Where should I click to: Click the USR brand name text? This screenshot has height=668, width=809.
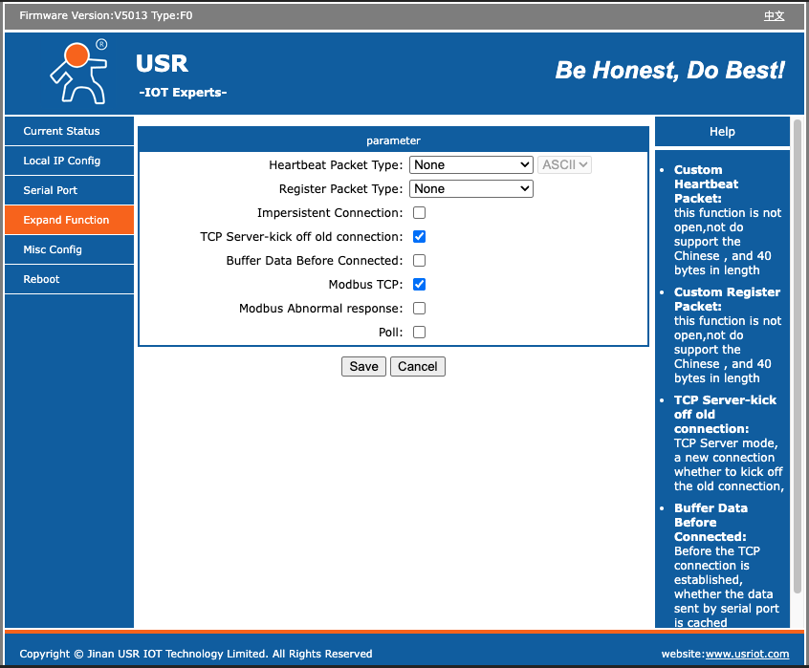click(162, 63)
